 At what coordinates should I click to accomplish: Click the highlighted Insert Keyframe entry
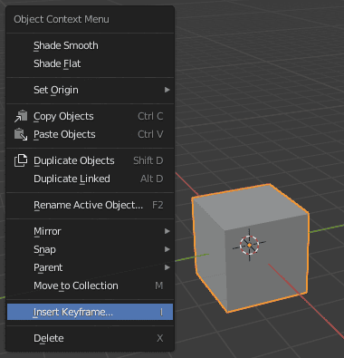coord(90,312)
